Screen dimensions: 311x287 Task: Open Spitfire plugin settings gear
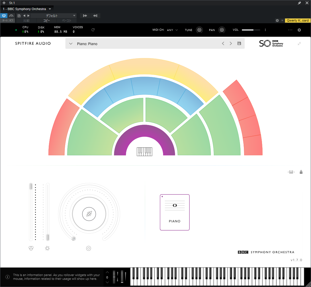click(x=299, y=30)
